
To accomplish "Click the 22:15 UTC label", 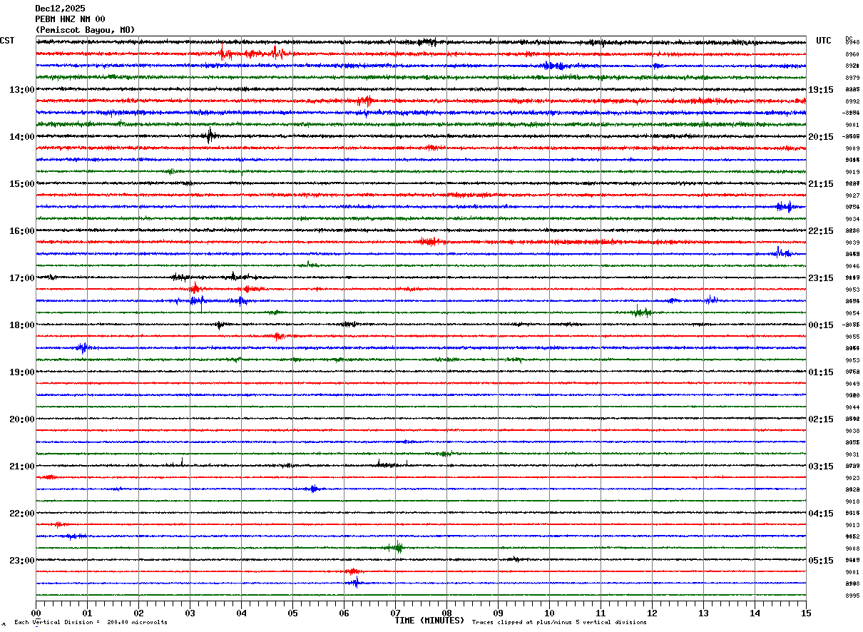I will tap(821, 231).
